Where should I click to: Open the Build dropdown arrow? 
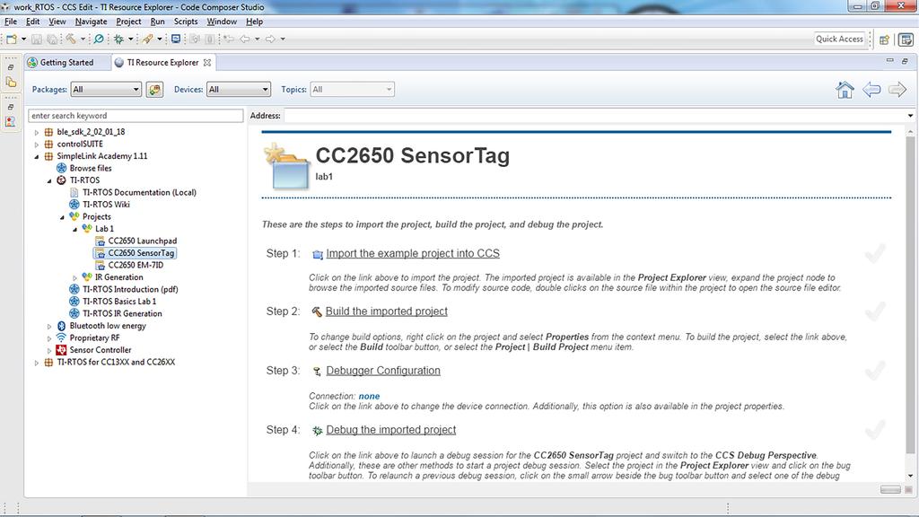(x=83, y=39)
